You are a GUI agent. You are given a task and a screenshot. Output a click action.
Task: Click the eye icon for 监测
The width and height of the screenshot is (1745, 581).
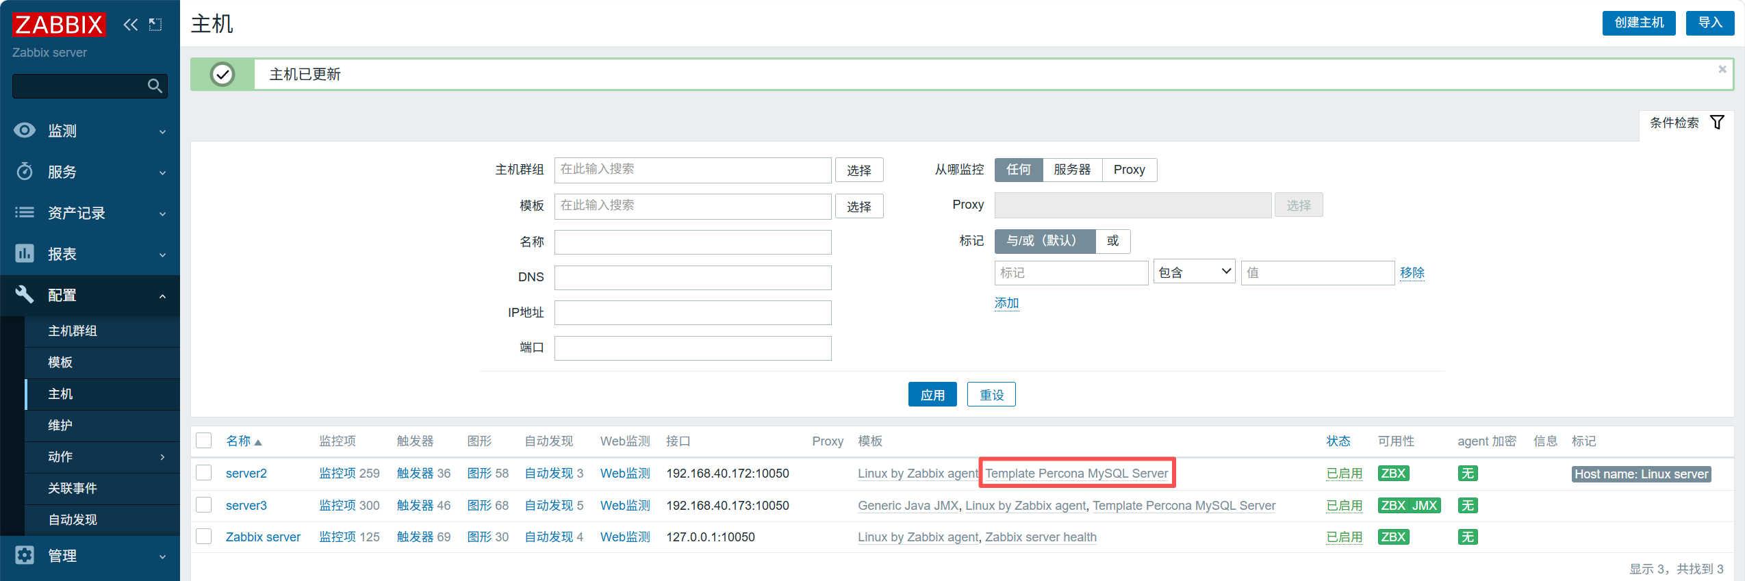coord(25,130)
